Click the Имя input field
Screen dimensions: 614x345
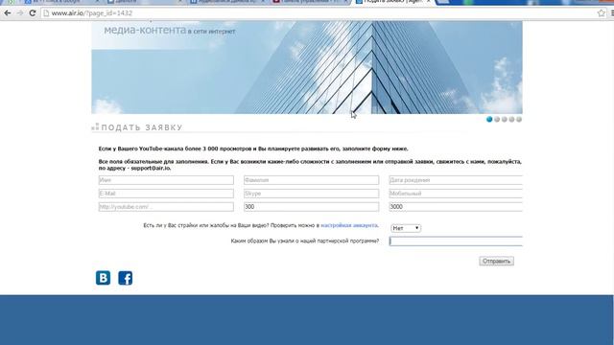[166, 180]
